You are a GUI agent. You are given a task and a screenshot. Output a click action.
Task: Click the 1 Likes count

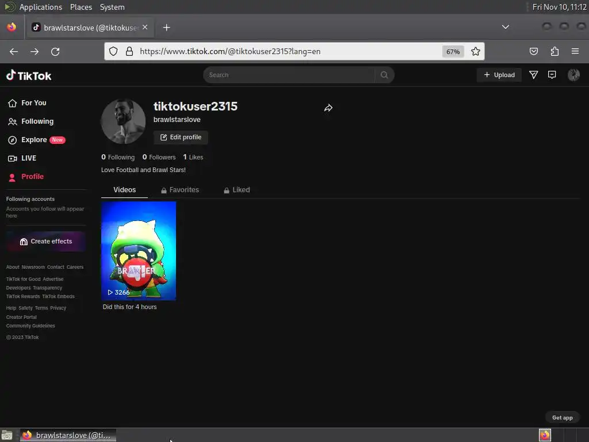pyautogui.click(x=193, y=157)
